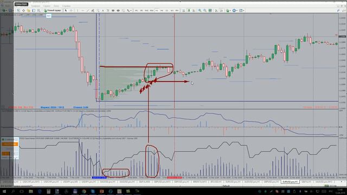Viewport: 347px width, 195px height.
Task: Switch chart to H4 timeframe
Action: click(162, 10)
